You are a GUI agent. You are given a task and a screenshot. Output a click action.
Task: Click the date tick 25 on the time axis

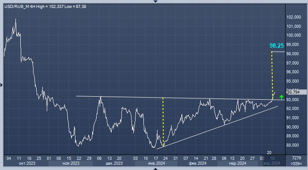39,159
